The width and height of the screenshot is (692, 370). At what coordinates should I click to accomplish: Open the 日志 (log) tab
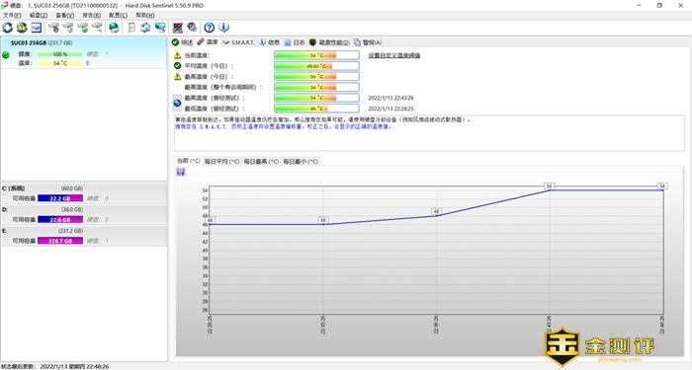pyautogui.click(x=295, y=42)
